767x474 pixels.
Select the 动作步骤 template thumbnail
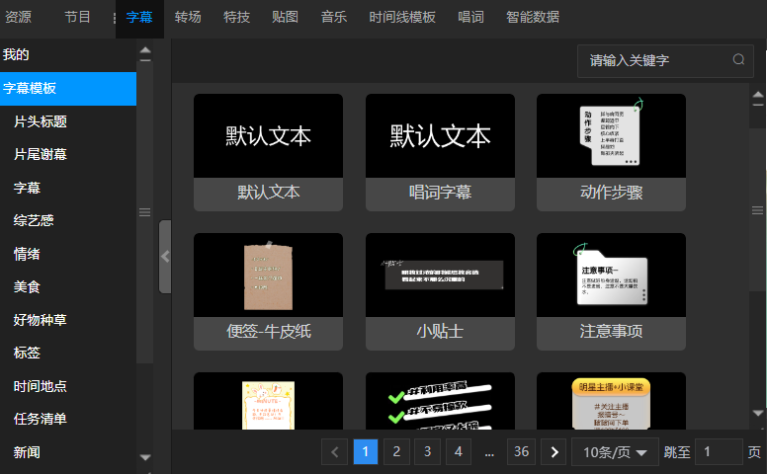tap(611, 136)
